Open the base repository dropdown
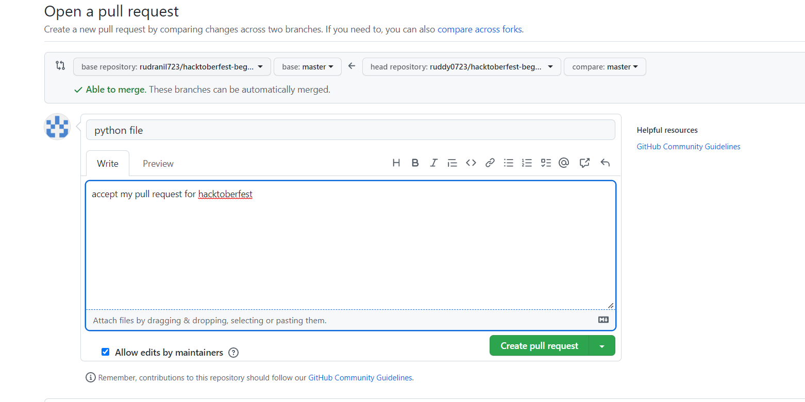The height and width of the screenshot is (402, 805). coord(172,67)
